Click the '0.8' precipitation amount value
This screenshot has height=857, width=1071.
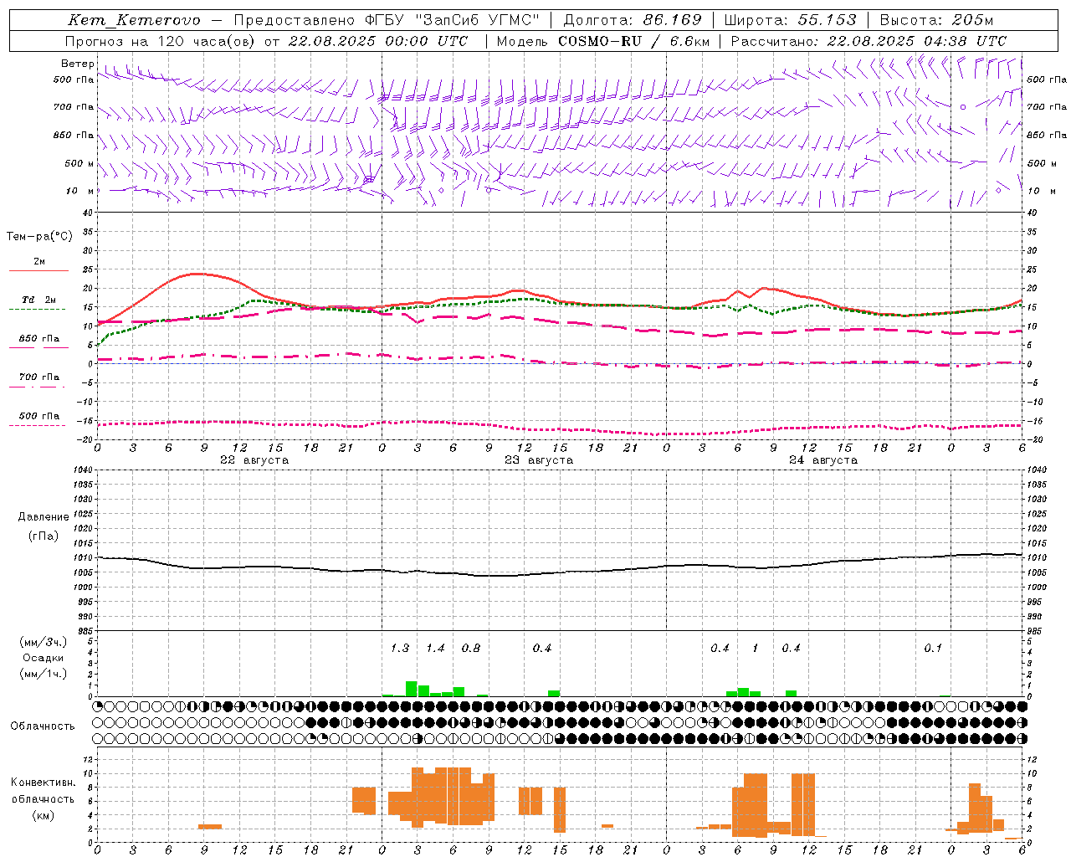(x=471, y=649)
